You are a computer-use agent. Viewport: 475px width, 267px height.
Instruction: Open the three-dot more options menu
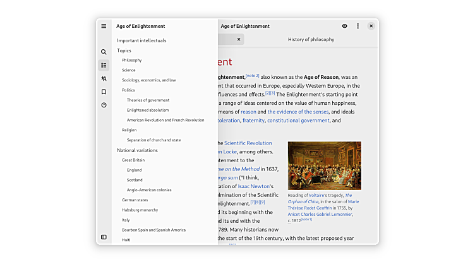click(358, 26)
